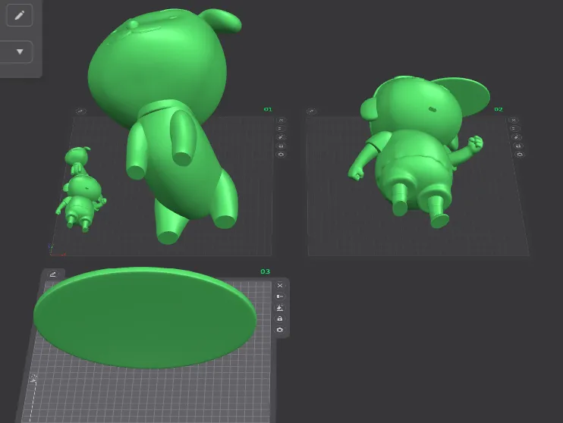
Task: Open plate 01 settings gear
Action: [x=281, y=155]
